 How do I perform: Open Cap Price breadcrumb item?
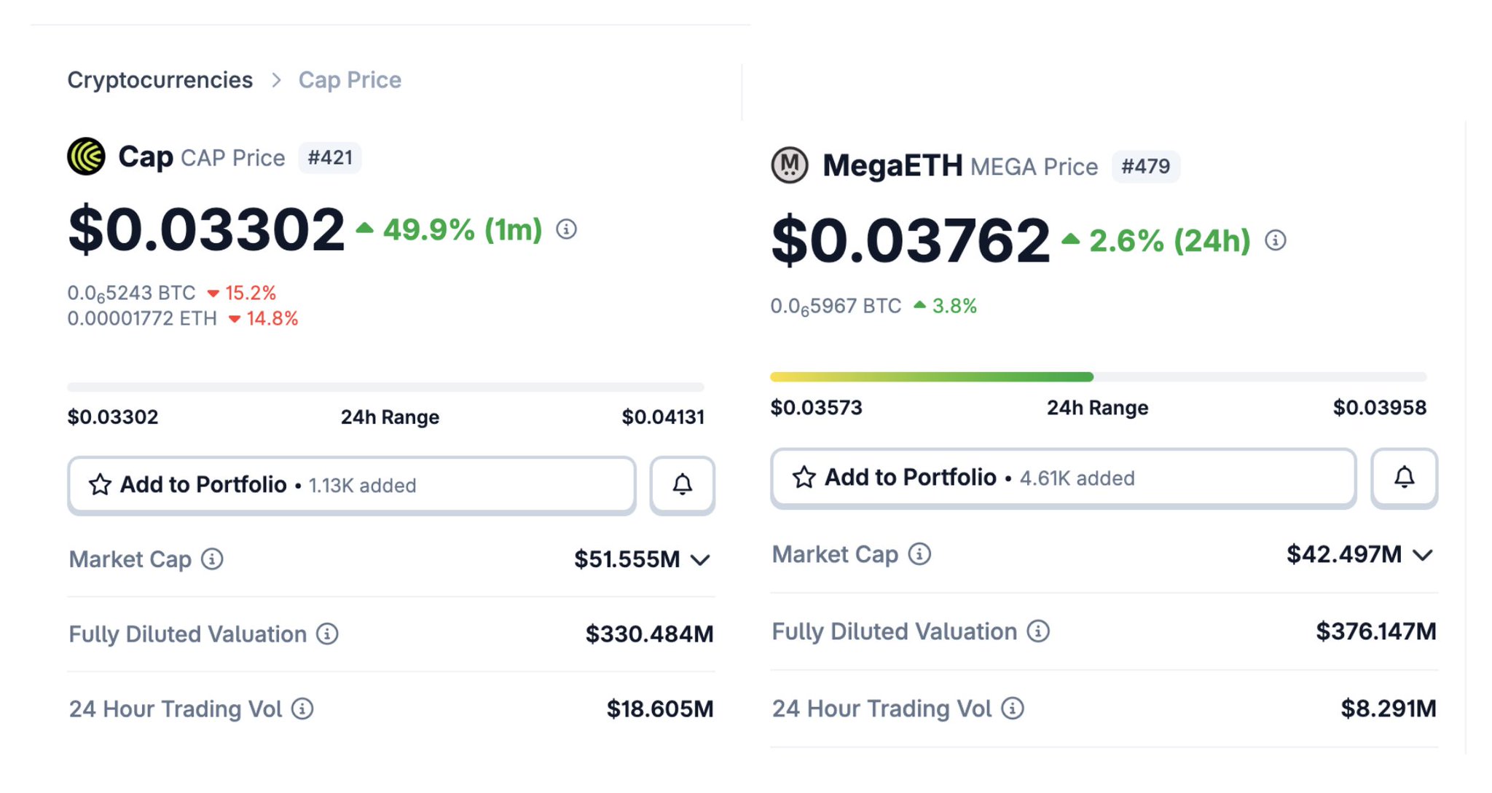[x=350, y=80]
